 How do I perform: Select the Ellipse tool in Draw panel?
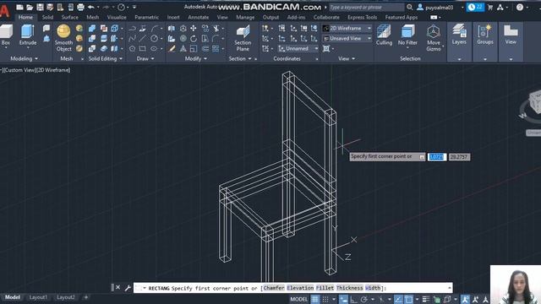pyautogui.click(x=154, y=49)
